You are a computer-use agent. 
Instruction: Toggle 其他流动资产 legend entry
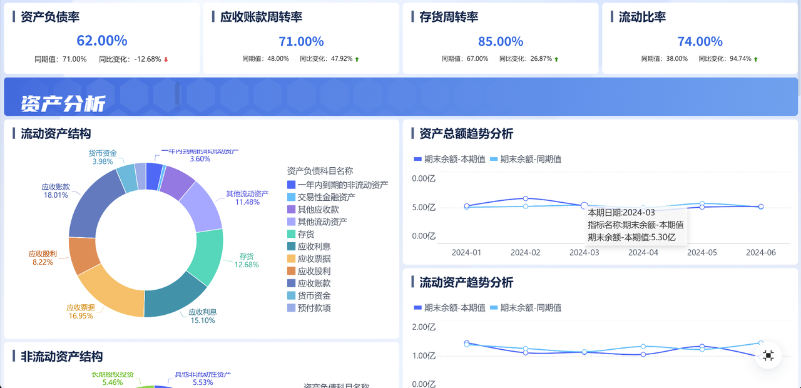click(317, 222)
